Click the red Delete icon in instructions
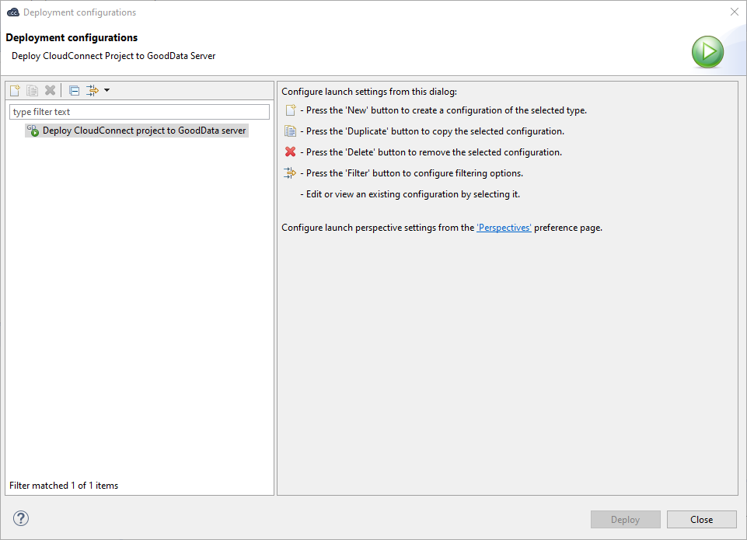This screenshot has width=747, height=540. pos(290,152)
